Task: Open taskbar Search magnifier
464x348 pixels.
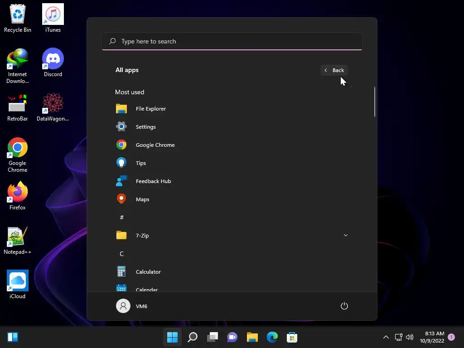Action: pyautogui.click(x=192, y=337)
